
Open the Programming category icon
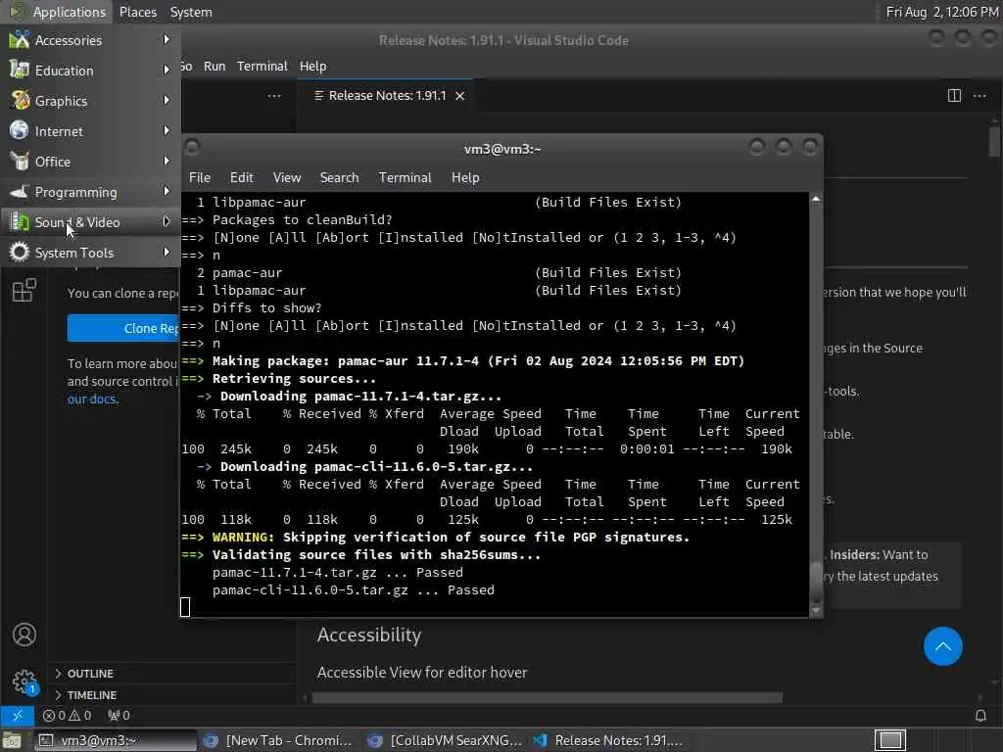20,192
